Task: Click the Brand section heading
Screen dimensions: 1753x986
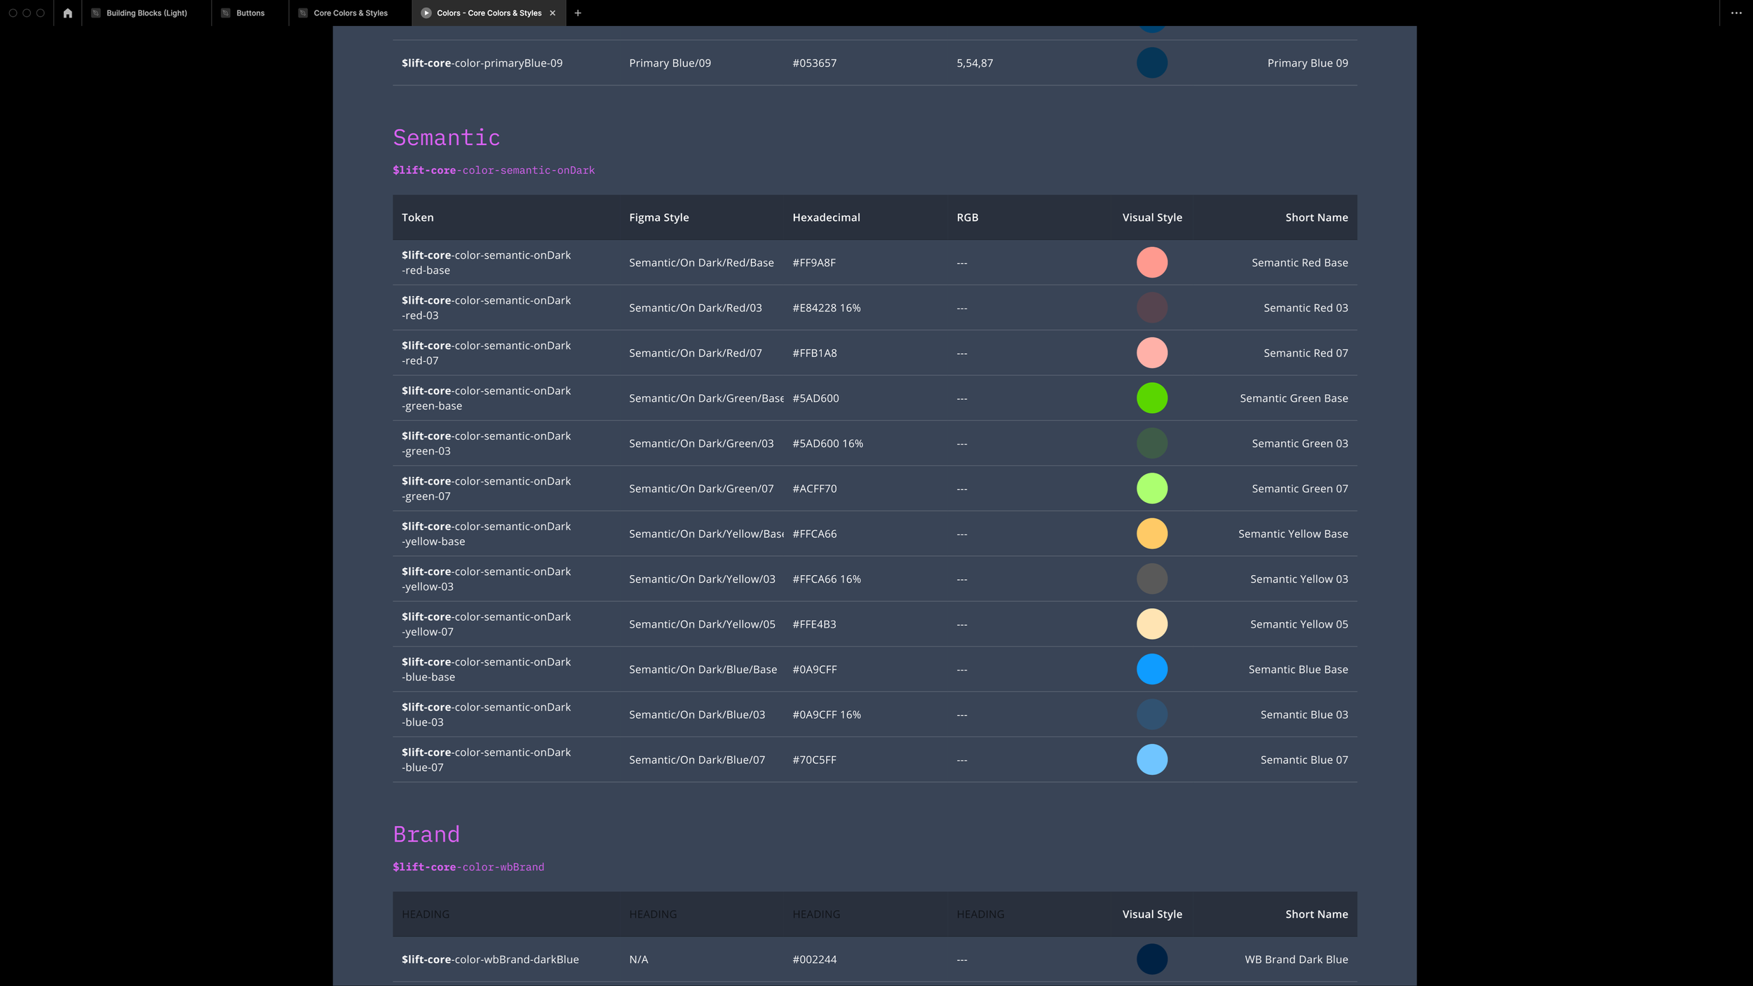Action: point(426,835)
